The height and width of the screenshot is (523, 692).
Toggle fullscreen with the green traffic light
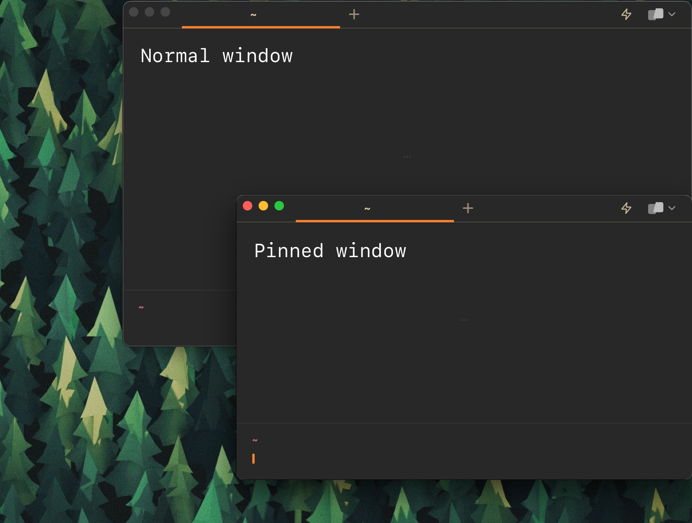279,205
